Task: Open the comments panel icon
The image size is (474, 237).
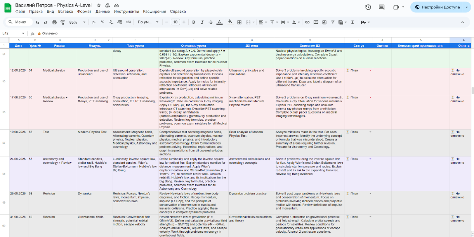Action: pyautogui.click(x=382, y=7)
